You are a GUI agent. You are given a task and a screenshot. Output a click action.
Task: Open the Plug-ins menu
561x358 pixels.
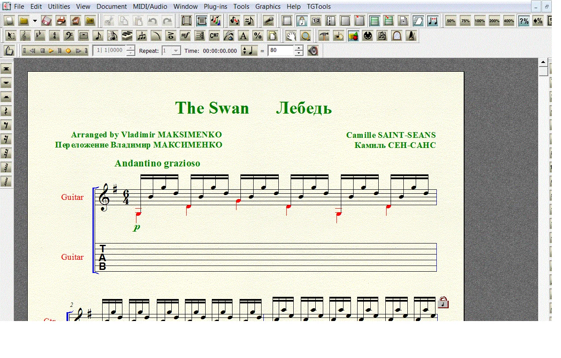(215, 7)
